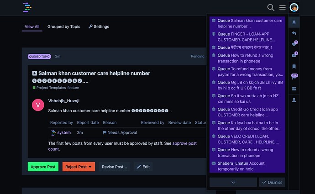
Task: Open the likes heart tab
Action: (x=294, y=43)
